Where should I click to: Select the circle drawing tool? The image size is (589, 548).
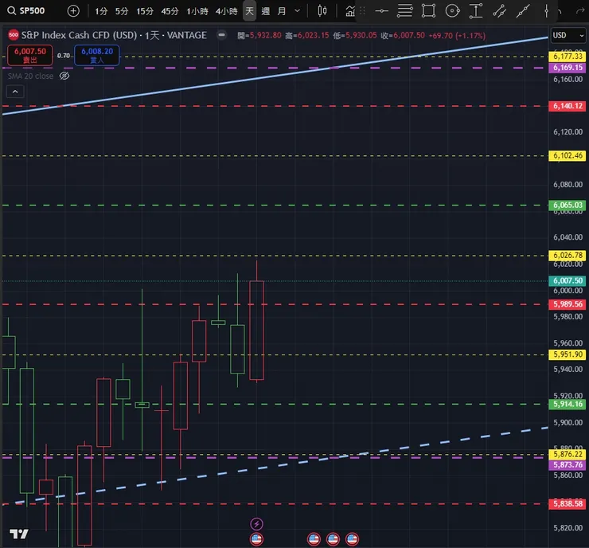pos(452,11)
